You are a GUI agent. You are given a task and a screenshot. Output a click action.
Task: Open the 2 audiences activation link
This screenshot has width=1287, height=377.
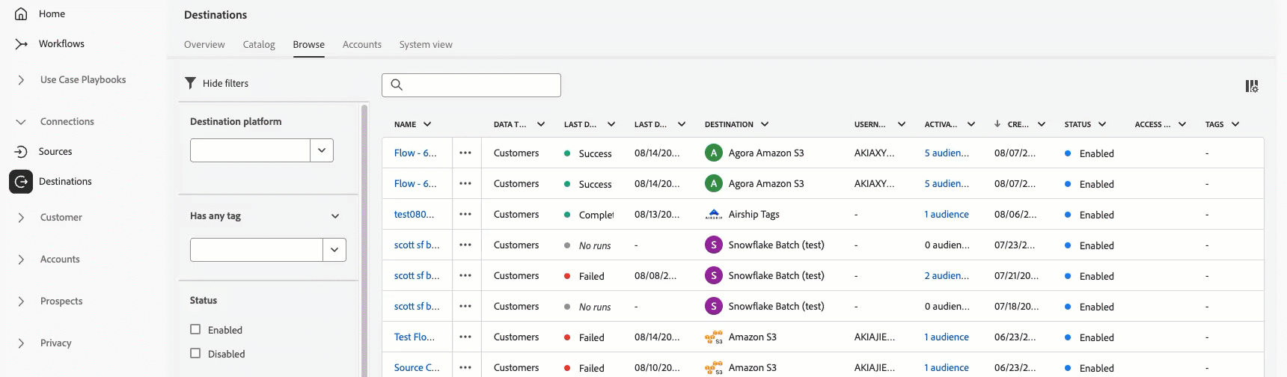947,276
